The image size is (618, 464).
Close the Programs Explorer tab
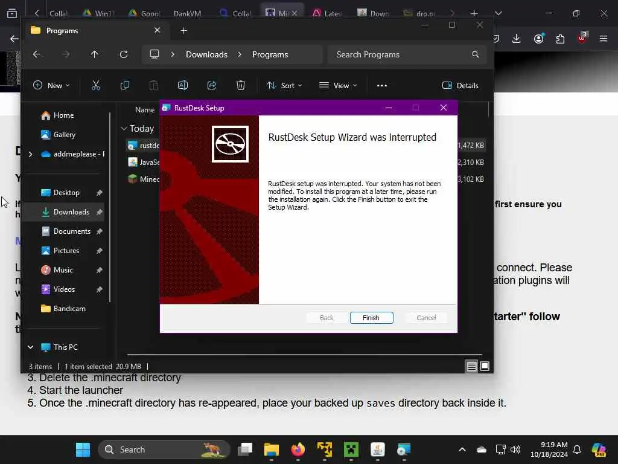pos(158,30)
